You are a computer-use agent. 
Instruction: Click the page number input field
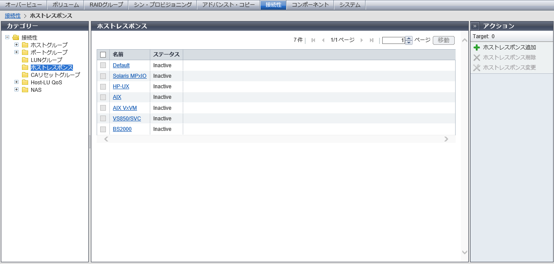pyautogui.click(x=393, y=40)
